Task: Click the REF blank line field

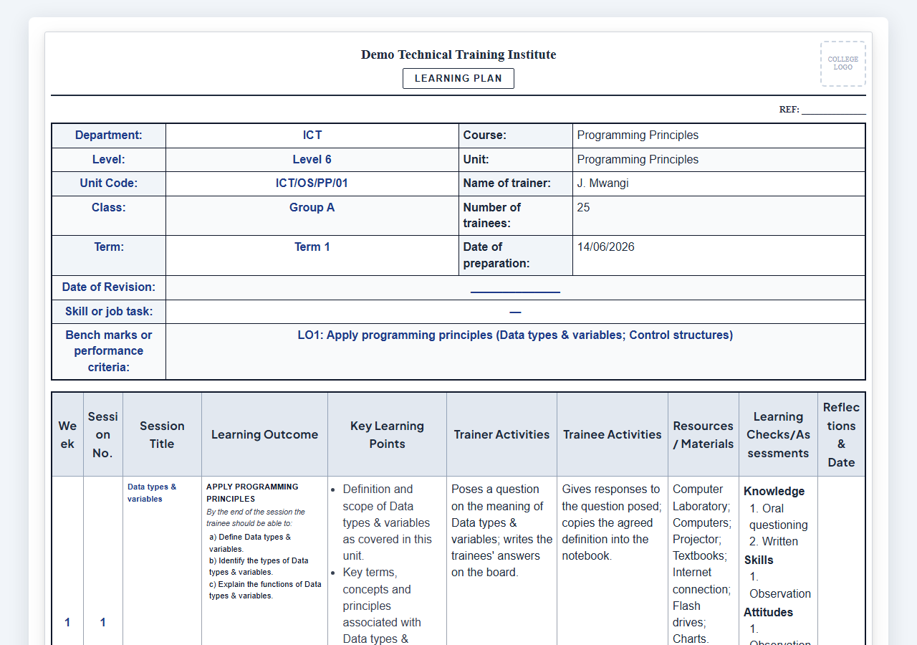Action: coord(834,110)
